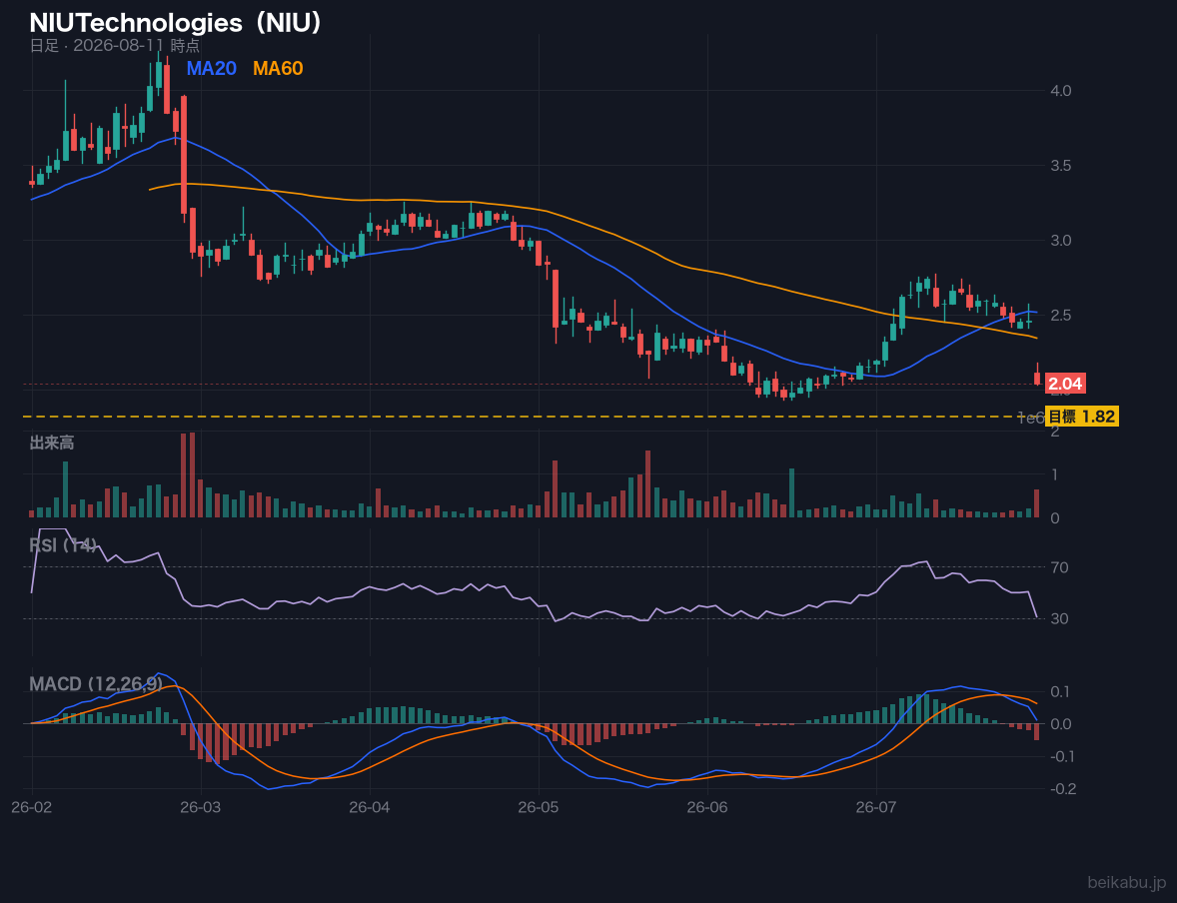
Task: Click the RSI 30 level label
Action: point(1059,618)
